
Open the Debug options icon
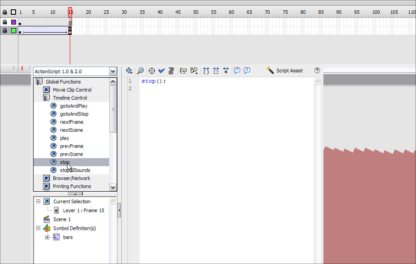pyautogui.click(x=194, y=71)
